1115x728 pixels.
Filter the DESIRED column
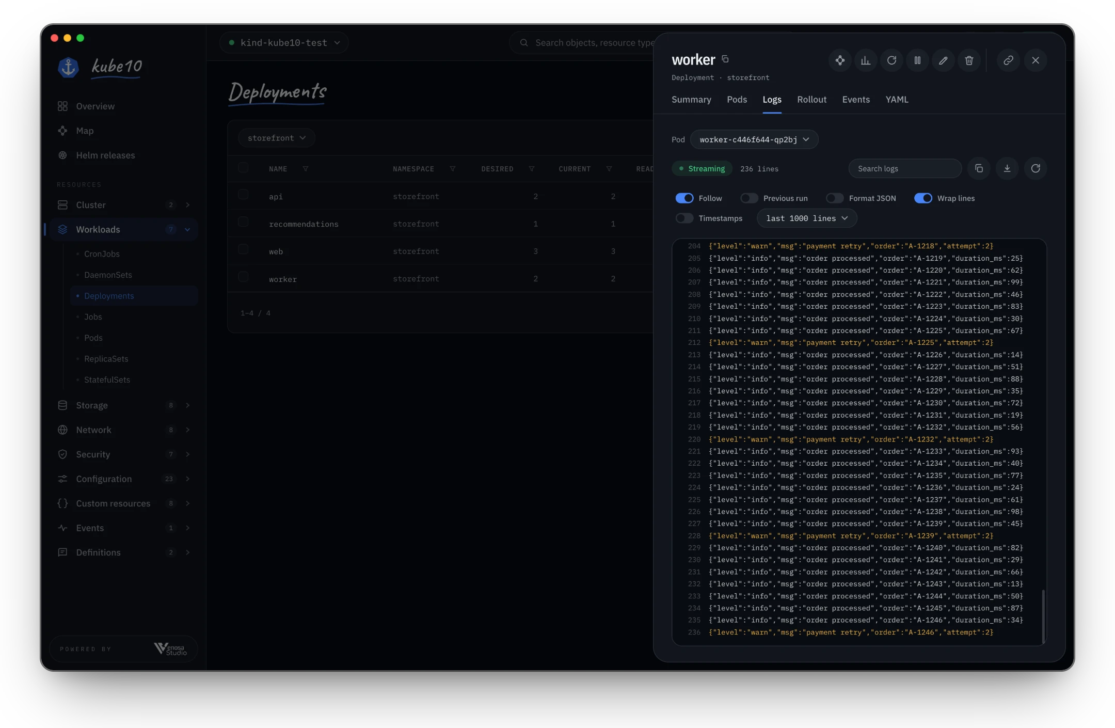coord(532,169)
